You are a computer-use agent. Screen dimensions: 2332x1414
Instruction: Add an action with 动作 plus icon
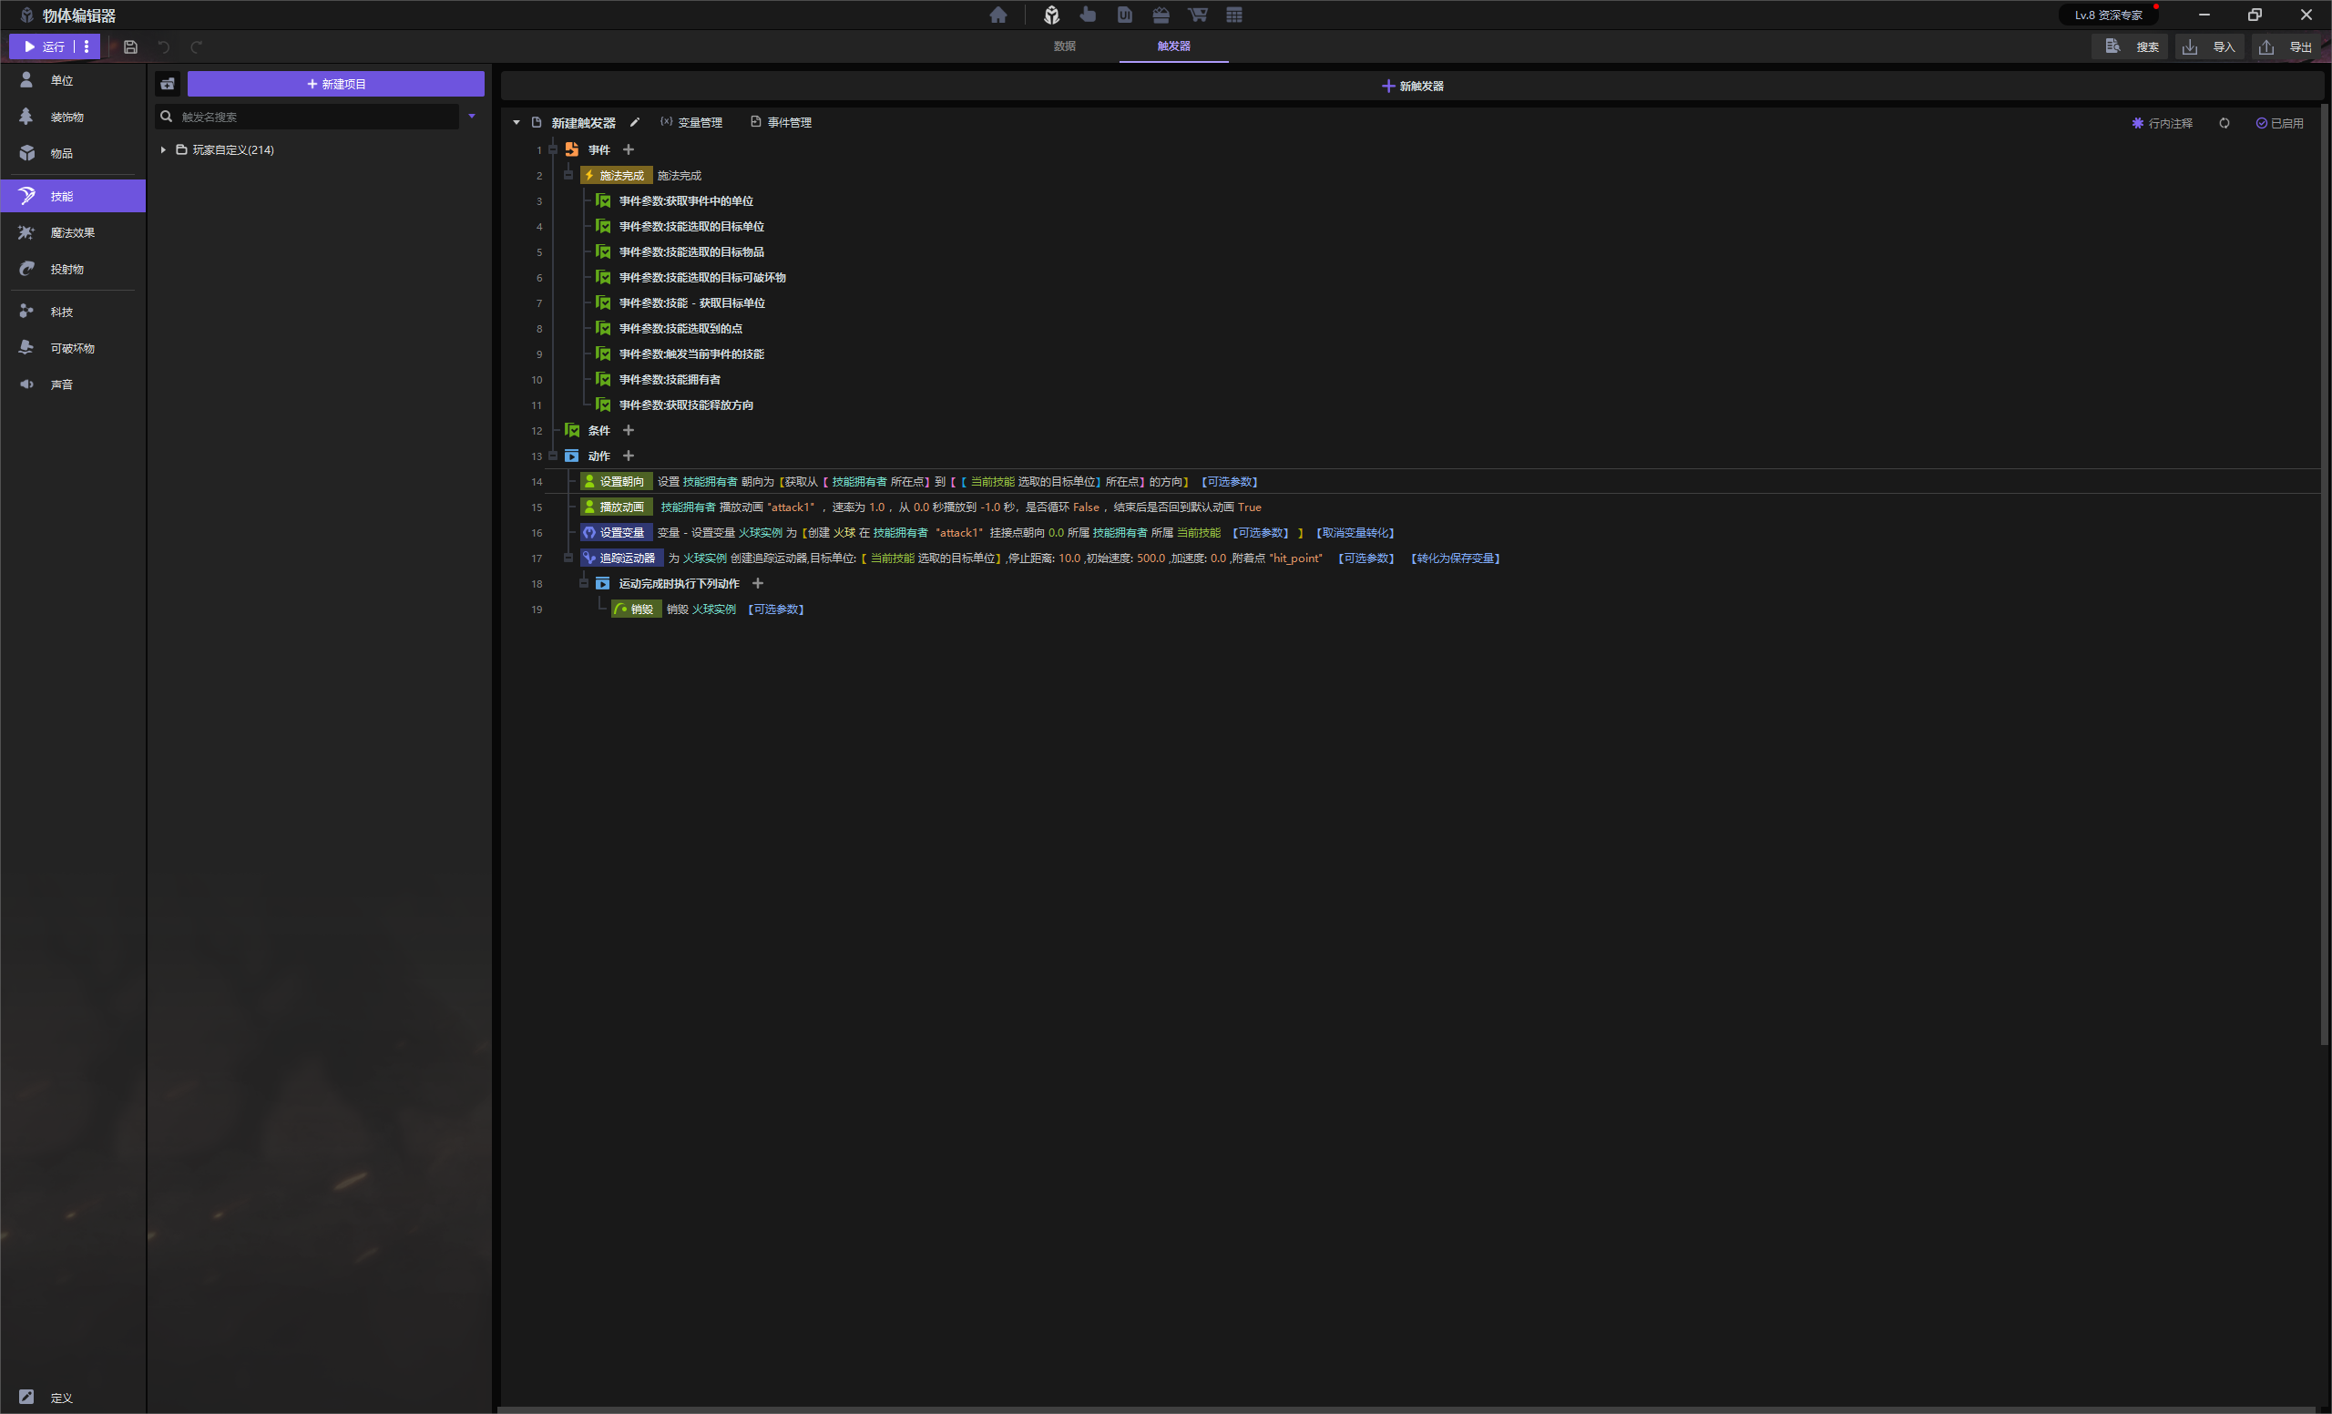tap(629, 456)
